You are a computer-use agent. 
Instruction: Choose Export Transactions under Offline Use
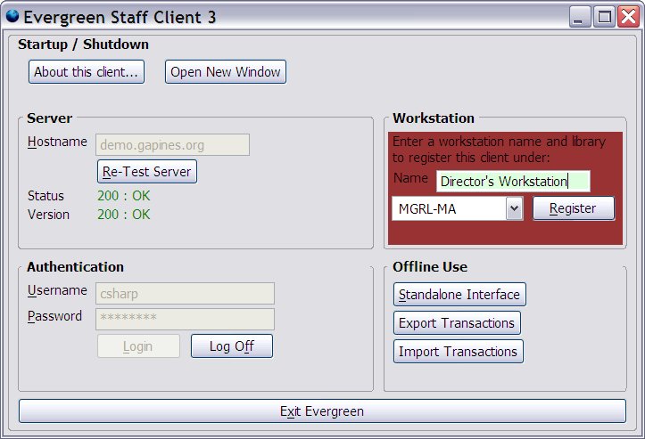coord(457,323)
